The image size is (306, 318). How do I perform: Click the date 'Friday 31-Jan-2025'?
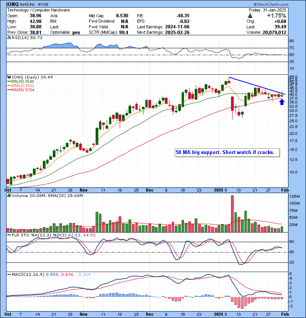point(267,10)
